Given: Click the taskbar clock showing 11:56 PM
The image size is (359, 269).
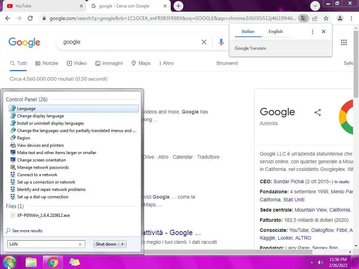Looking at the screenshot, I should (x=338, y=262).
